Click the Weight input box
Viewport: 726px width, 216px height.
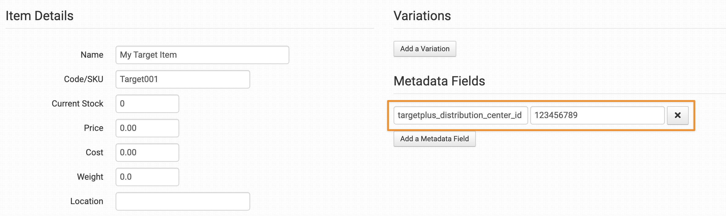coord(147,177)
